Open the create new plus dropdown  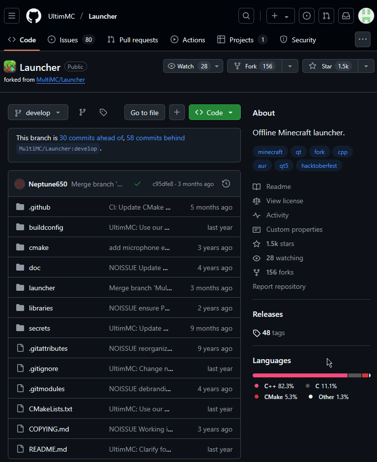click(281, 16)
